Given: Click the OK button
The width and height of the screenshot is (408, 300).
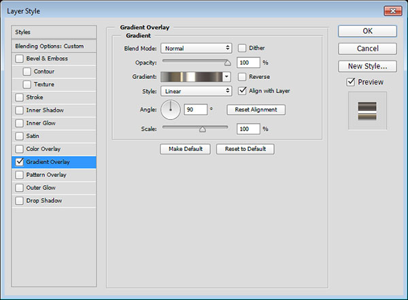Looking at the screenshot, I should [367, 31].
